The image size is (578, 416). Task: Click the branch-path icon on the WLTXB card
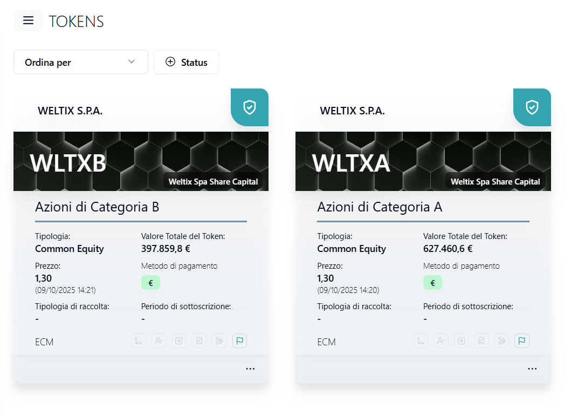pos(139,341)
